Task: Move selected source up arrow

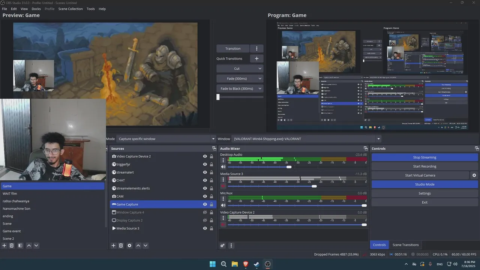Action: pyautogui.click(x=138, y=246)
